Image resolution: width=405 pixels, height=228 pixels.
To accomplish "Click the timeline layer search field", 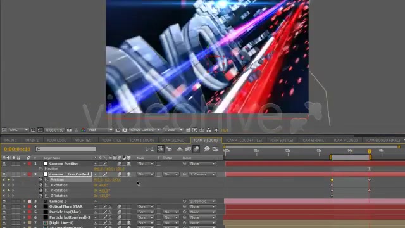I will [66, 149].
